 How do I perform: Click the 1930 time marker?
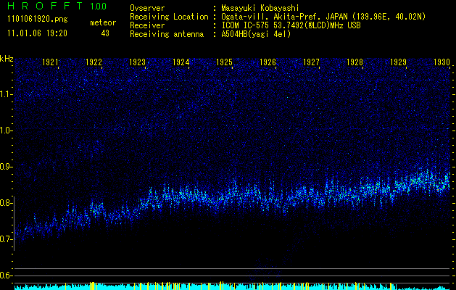coord(442,62)
